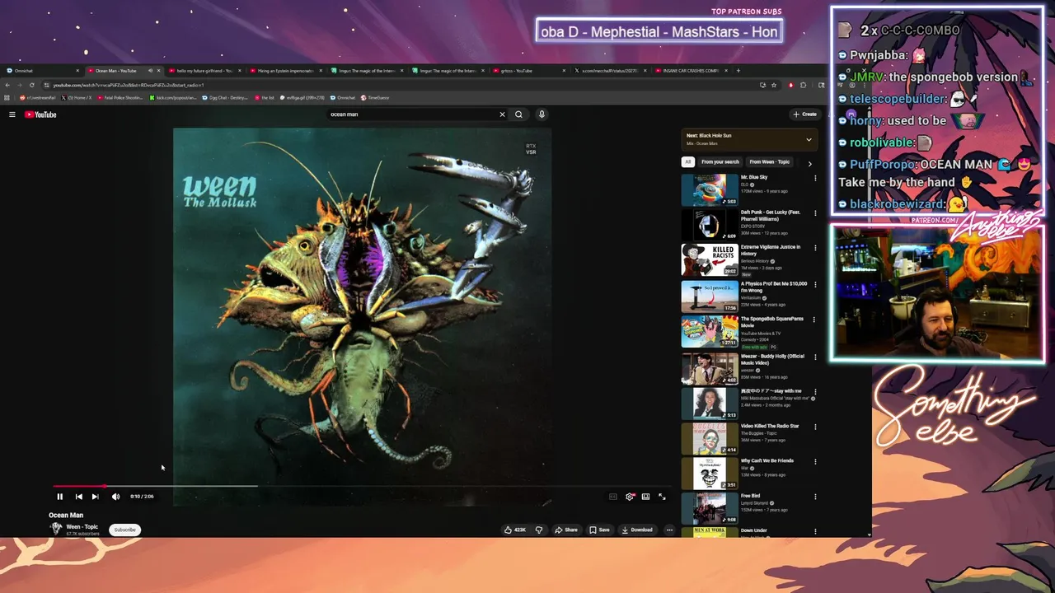Focus the YouTube search field

point(412,114)
